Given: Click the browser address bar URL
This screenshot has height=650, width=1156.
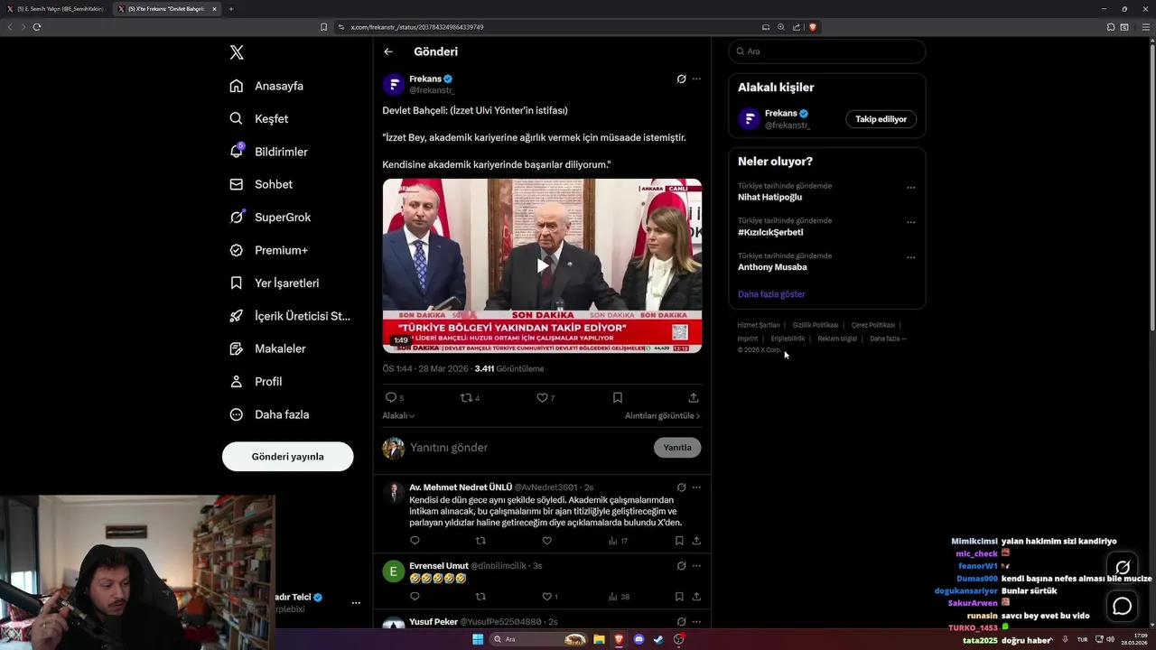Looking at the screenshot, I should (417, 27).
